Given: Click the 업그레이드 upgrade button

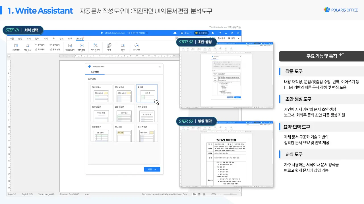Looking at the screenshot, I should (201, 33).
